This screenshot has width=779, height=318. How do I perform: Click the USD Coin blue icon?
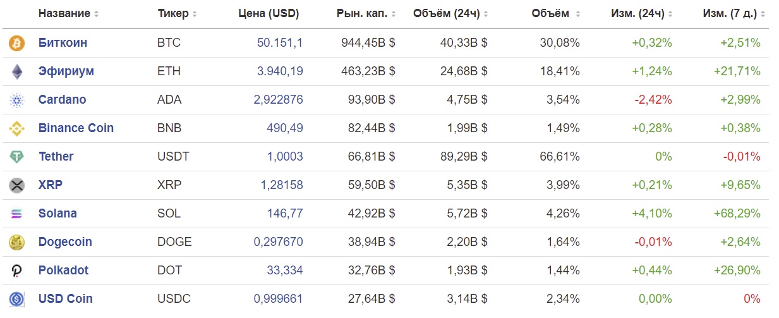pyautogui.click(x=16, y=299)
